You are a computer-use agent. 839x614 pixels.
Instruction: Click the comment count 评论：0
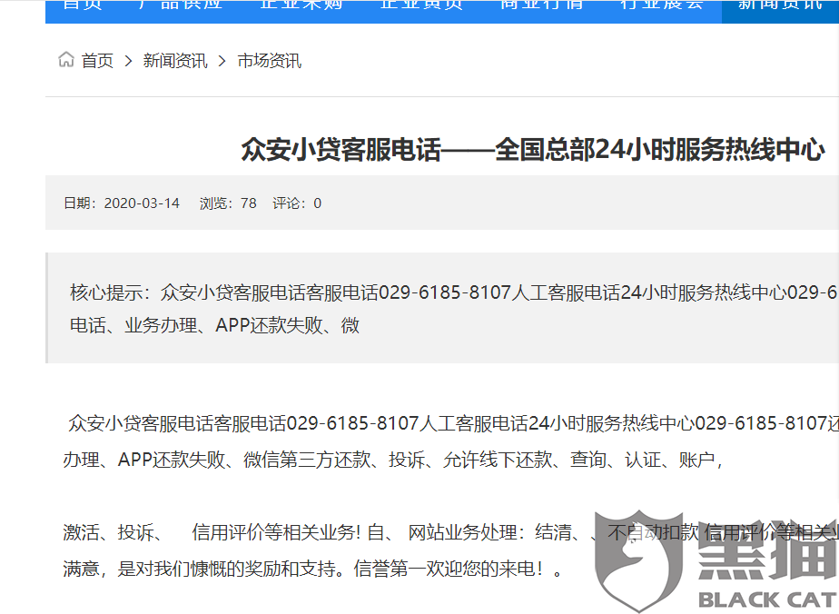297,203
